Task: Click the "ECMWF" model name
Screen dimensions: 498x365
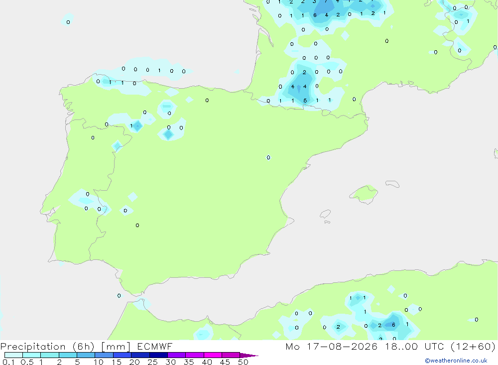Action: (x=155, y=346)
